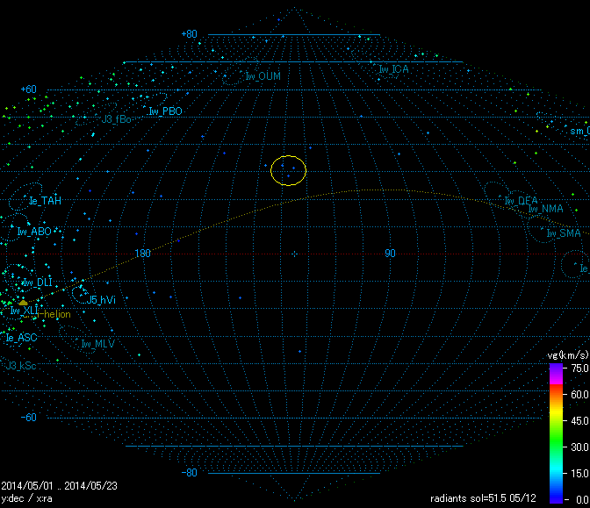Click the -80 declination label
590x508 pixels.
pyautogui.click(x=190, y=473)
